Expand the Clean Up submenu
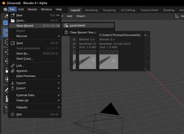Image resolution: width=184 pixels, height=134 pixels. [35, 100]
